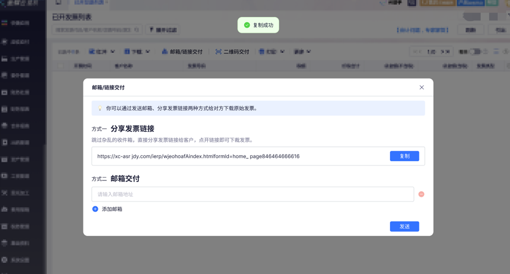Click the blue 复制 button
Viewport: 510px width, 274px height.
pyautogui.click(x=404, y=156)
